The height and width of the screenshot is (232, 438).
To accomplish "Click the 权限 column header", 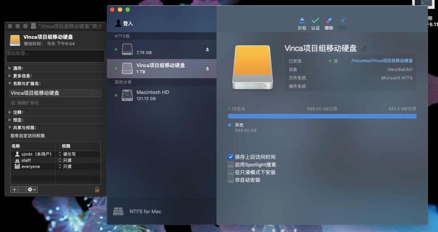I will [78, 146].
